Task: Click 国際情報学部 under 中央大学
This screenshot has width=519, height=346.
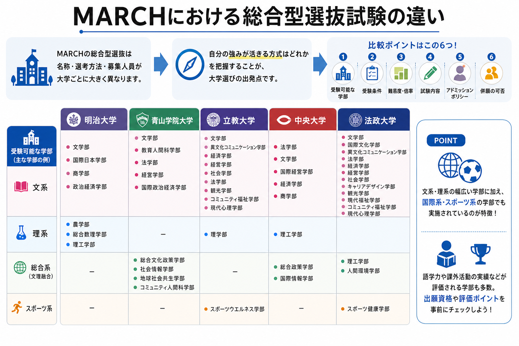Action: (x=297, y=278)
